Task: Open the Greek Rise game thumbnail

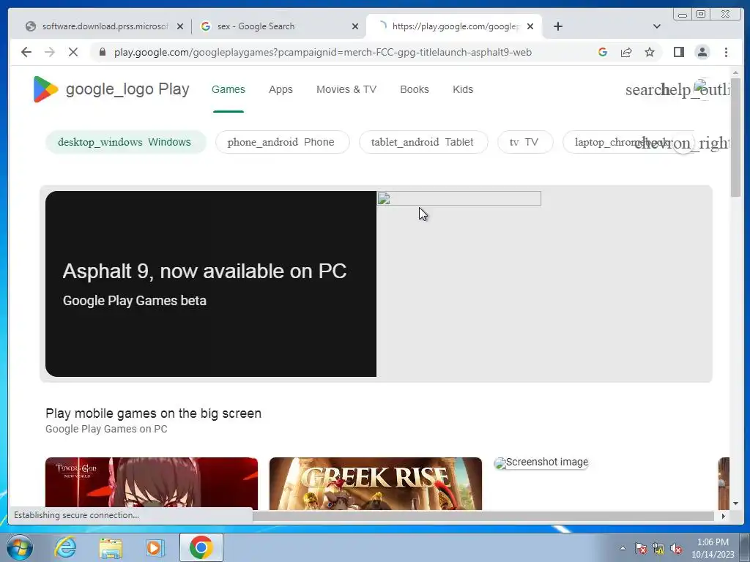Action: [x=376, y=484]
